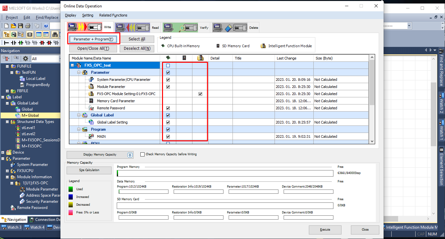Click Parameter + Program(F) button
The height and width of the screenshot is (239, 445).
(x=93, y=39)
